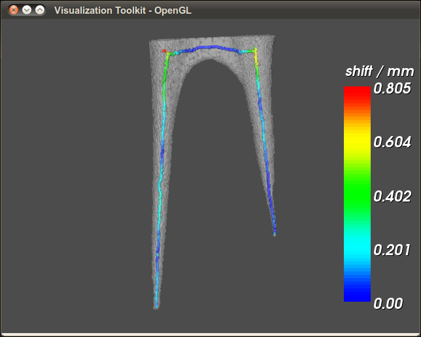Click the red point at centerline's top-left corner

pos(163,50)
